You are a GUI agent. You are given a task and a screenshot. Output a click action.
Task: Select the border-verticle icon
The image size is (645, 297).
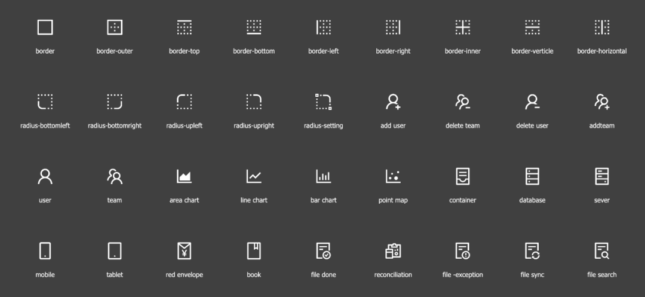coord(532,27)
